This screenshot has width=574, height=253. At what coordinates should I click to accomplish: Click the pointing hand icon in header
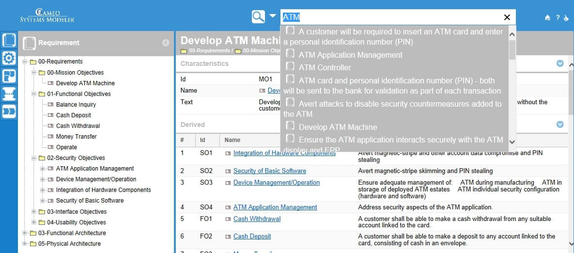[567, 17]
